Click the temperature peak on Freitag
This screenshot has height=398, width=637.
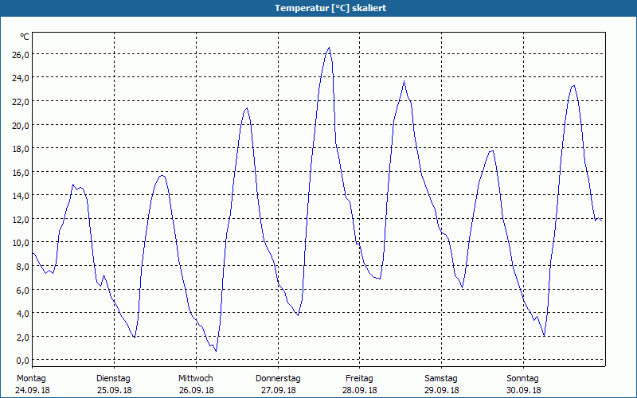pyautogui.click(x=404, y=81)
